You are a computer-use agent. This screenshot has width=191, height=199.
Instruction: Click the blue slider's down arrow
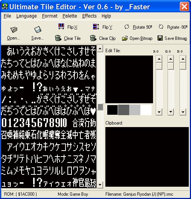tap(183, 112)
